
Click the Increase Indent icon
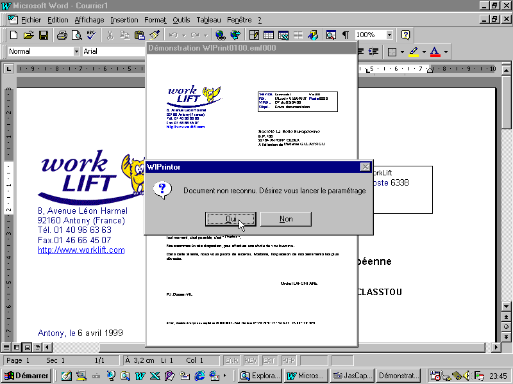point(373,51)
